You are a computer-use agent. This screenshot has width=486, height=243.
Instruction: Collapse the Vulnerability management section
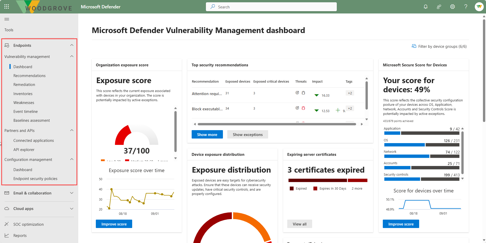tap(72, 56)
